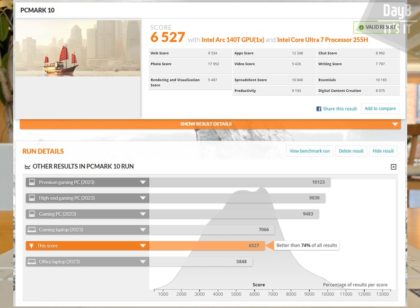Collapse the Other Results in PCMark 10 Run panel
The width and height of the screenshot is (420, 308).
[393, 167]
